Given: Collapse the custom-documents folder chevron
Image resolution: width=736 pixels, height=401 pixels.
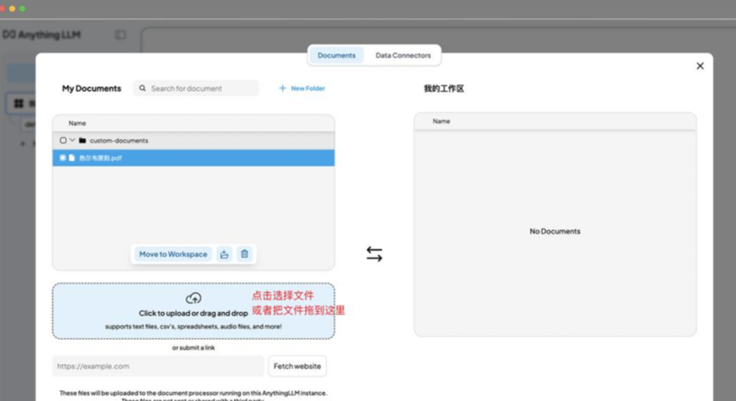Looking at the screenshot, I should (72, 141).
